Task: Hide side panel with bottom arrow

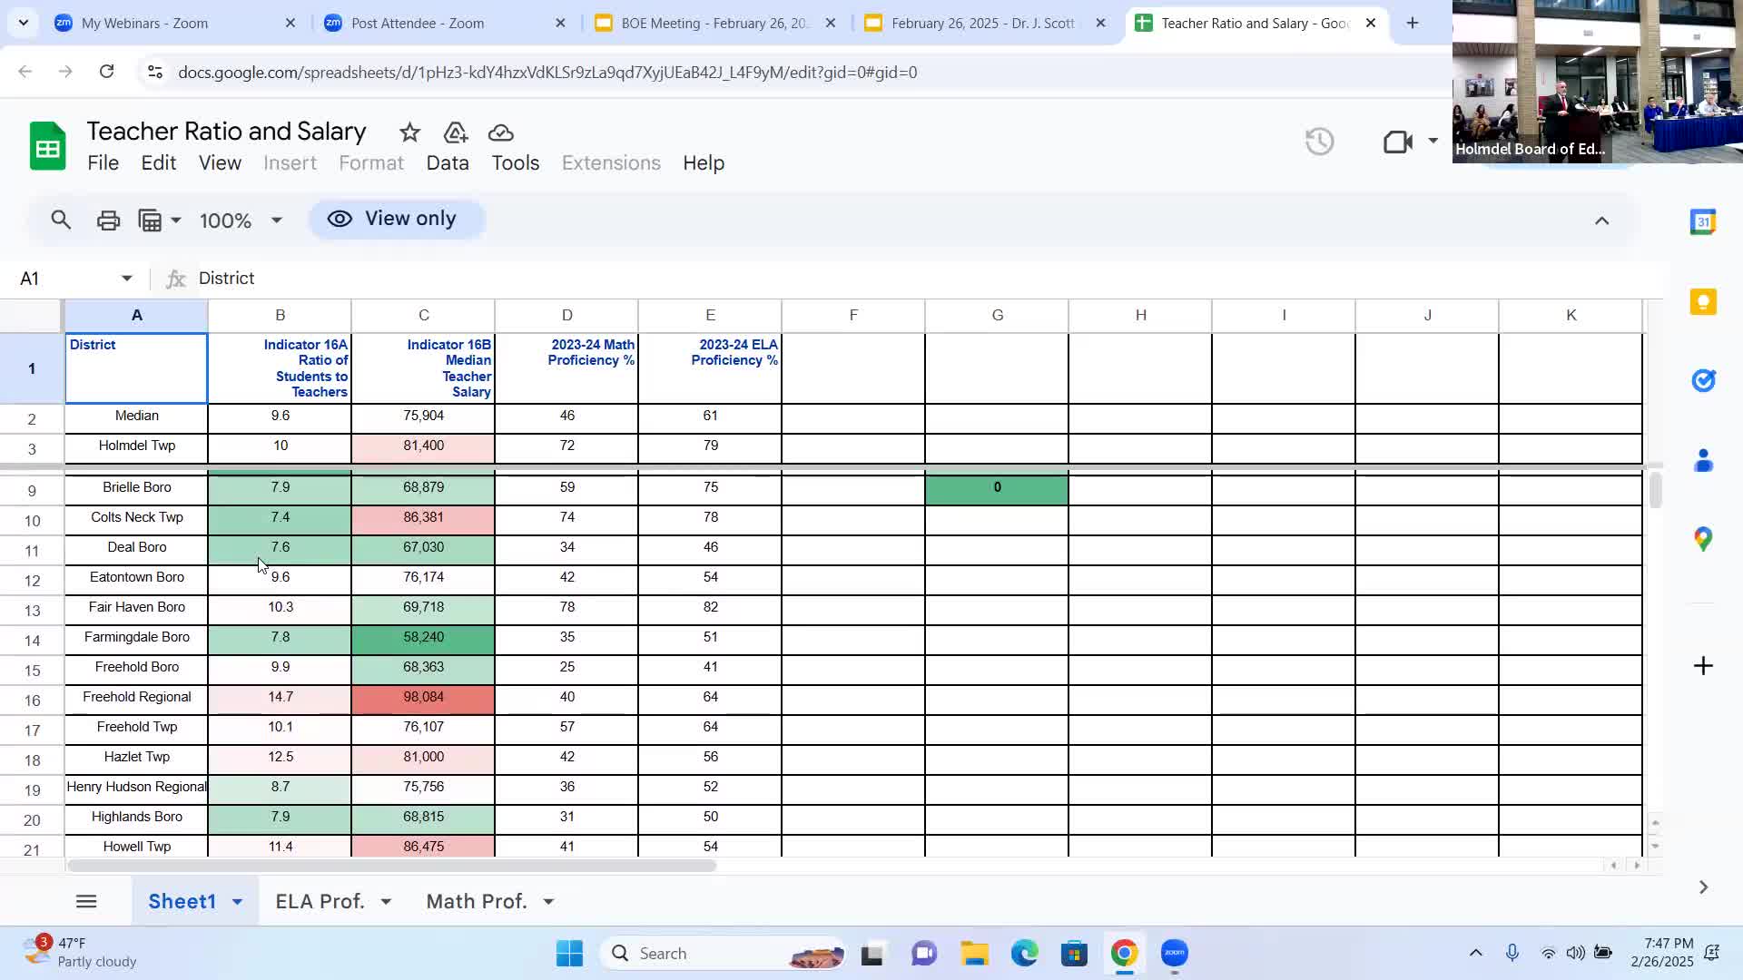Action: [x=1703, y=887]
